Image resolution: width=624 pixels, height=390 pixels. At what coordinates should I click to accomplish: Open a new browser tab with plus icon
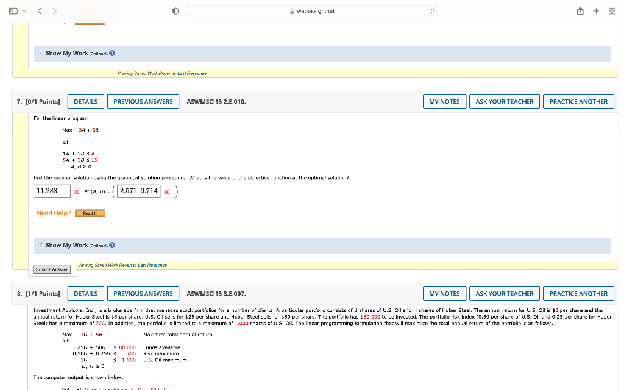pyautogui.click(x=596, y=10)
